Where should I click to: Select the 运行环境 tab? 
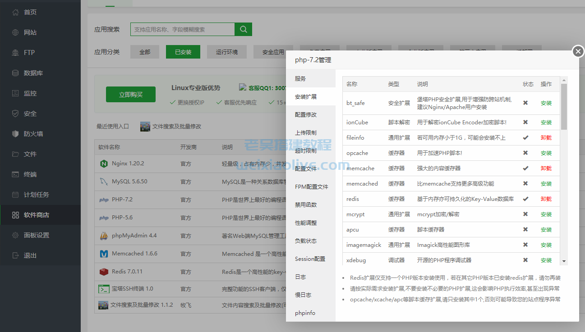pos(227,51)
